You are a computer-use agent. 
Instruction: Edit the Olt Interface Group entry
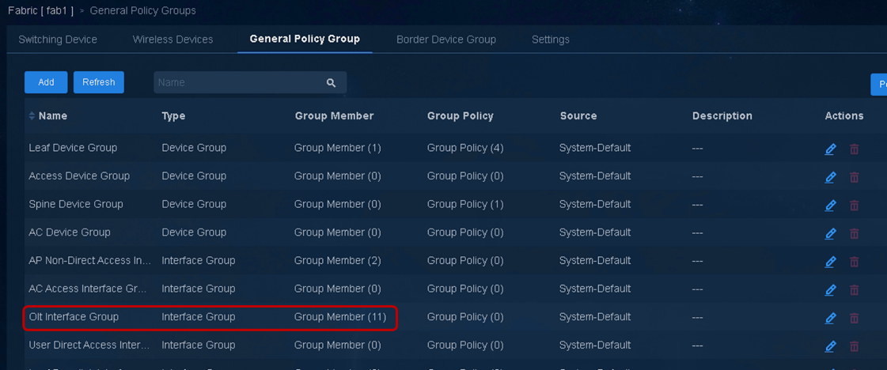point(830,319)
